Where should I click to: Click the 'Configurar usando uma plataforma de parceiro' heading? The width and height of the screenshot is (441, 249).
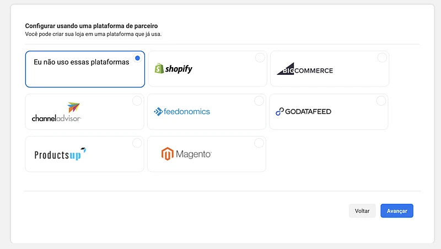(x=95, y=26)
